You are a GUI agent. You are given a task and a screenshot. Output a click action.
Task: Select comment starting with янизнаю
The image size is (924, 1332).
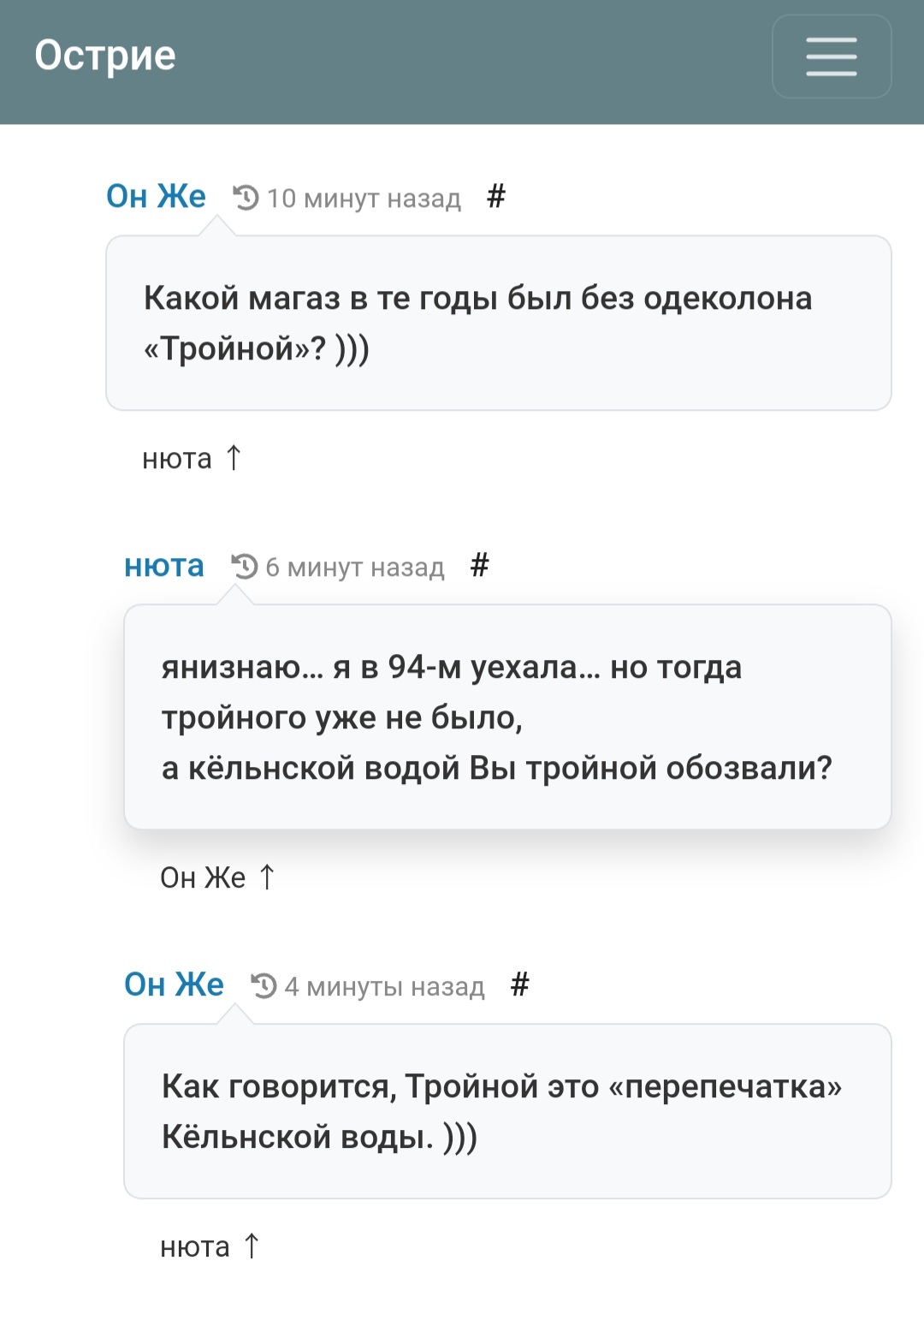(x=507, y=717)
